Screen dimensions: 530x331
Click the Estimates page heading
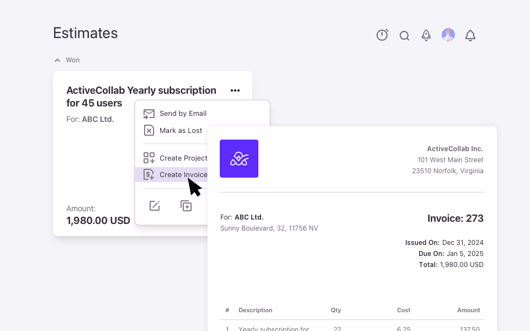coord(86,33)
